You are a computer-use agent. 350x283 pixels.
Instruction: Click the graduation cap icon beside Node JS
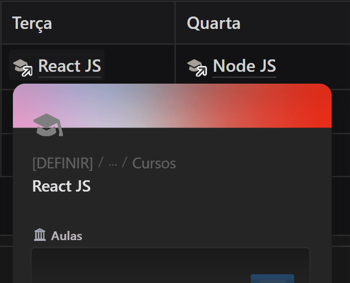click(x=197, y=67)
